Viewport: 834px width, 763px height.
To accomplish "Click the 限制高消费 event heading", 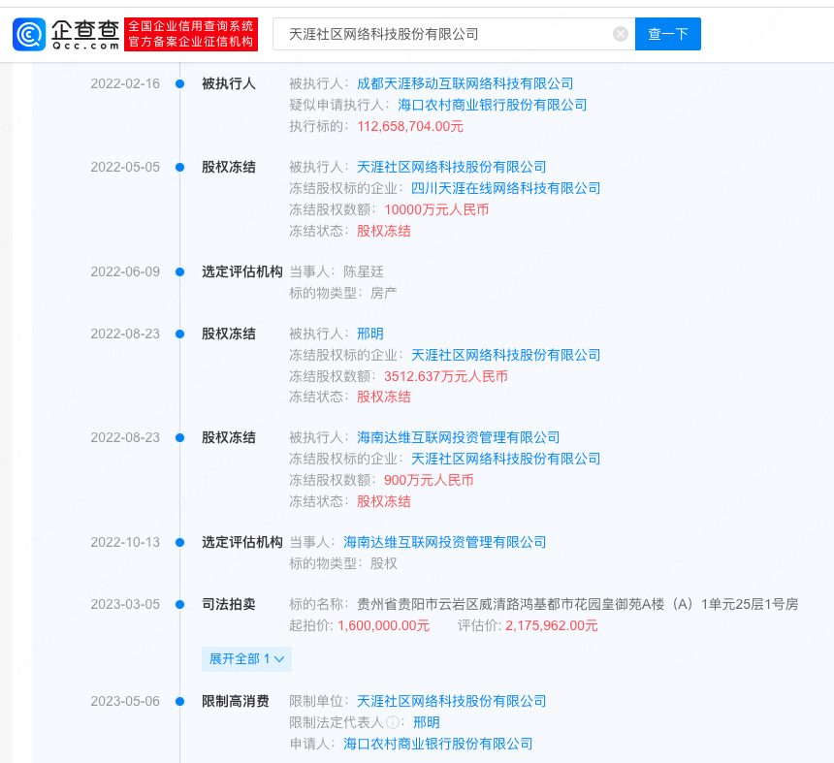I will pyautogui.click(x=235, y=701).
